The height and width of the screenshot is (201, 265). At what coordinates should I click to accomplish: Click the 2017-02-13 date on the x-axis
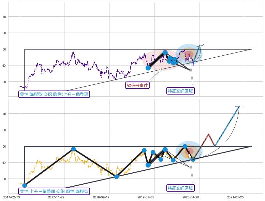pyautogui.click(x=11, y=197)
